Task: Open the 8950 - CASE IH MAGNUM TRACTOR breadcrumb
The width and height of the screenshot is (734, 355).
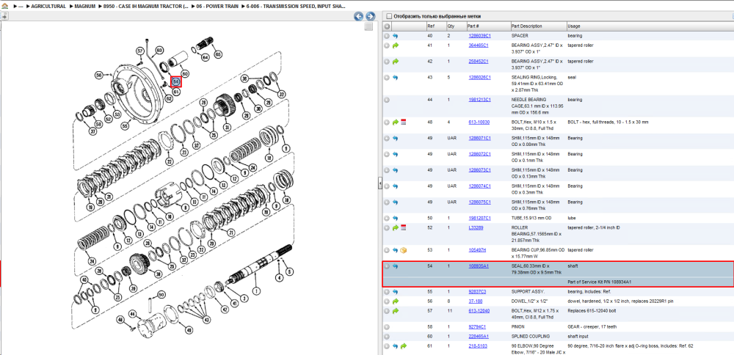Action: tap(145, 7)
